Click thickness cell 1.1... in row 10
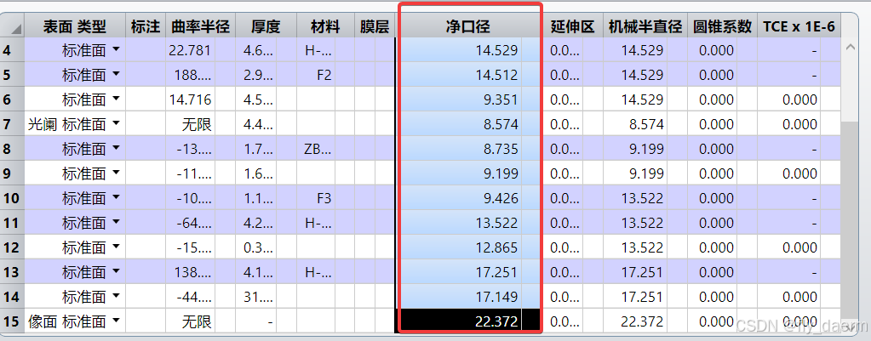The image size is (871, 341). [x=255, y=198]
